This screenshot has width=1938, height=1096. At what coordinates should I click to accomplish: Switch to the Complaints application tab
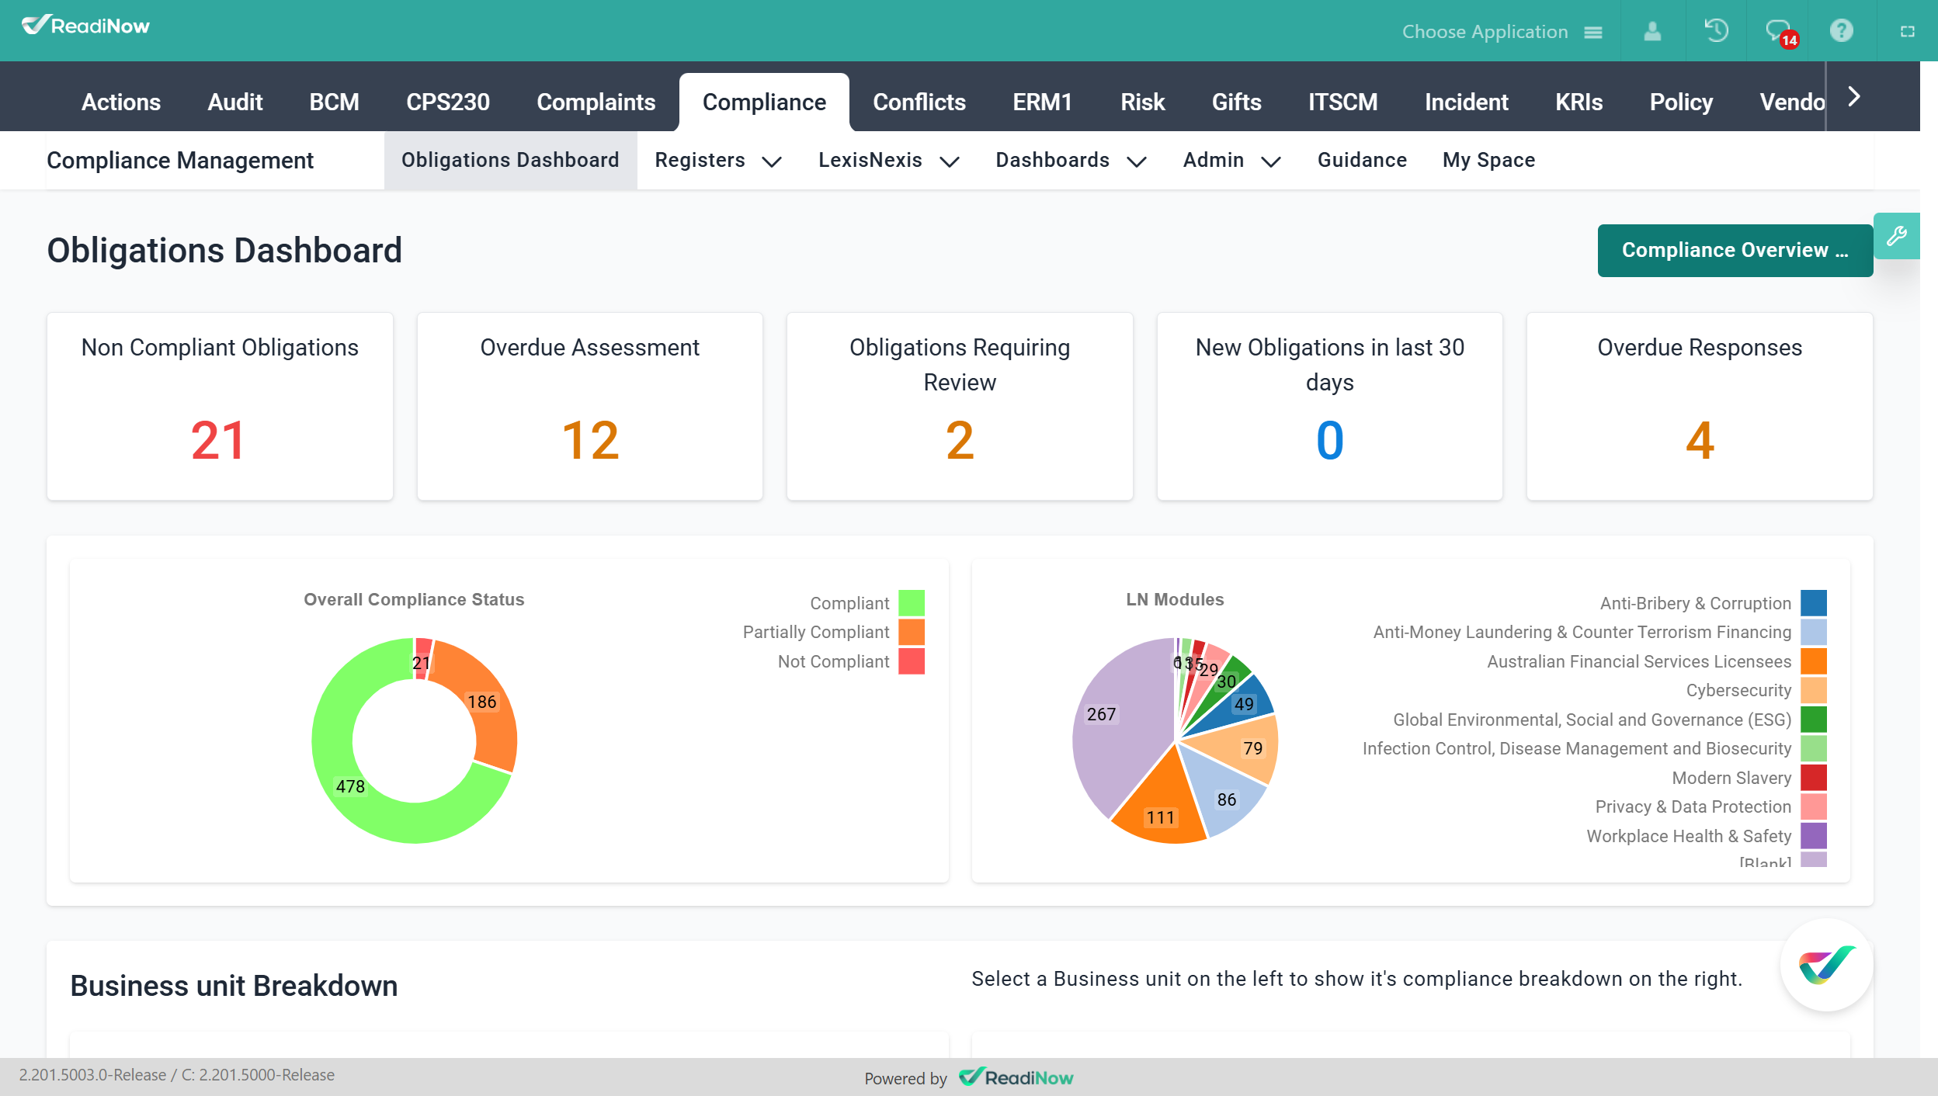point(596,102)
